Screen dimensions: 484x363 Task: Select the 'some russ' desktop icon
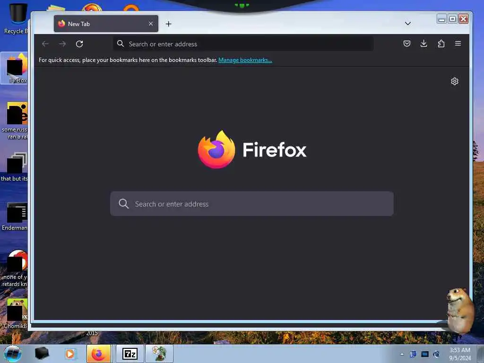(x=15, y=121)
